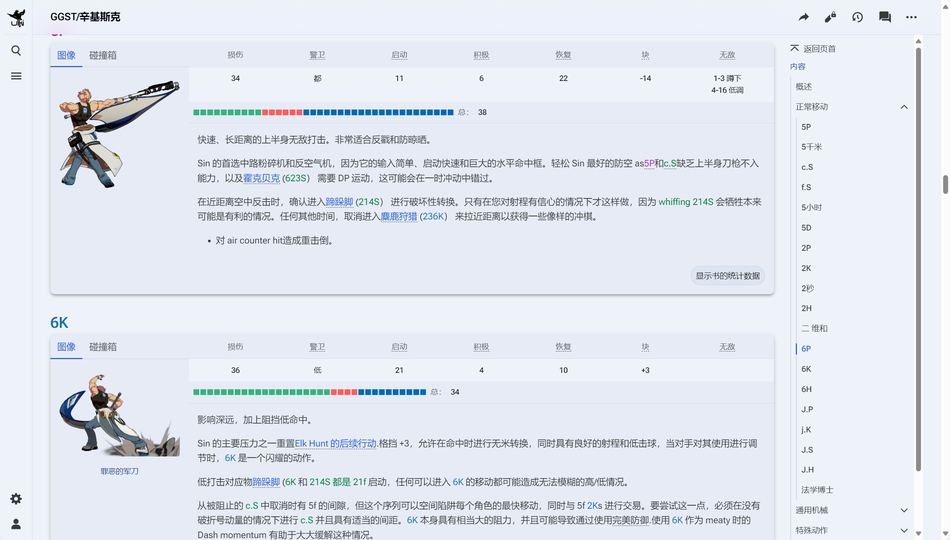
Task: Open the hamburger menu icon
Action: 16,76
